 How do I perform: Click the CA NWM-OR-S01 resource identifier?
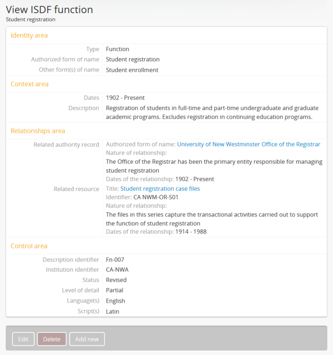[x=156, y=197]
